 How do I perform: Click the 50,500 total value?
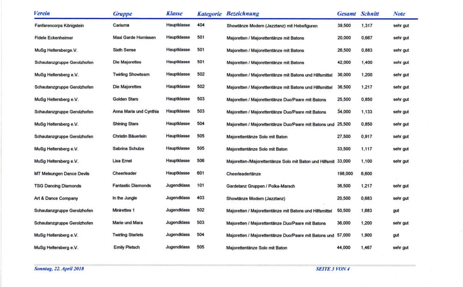pos(344,211)
